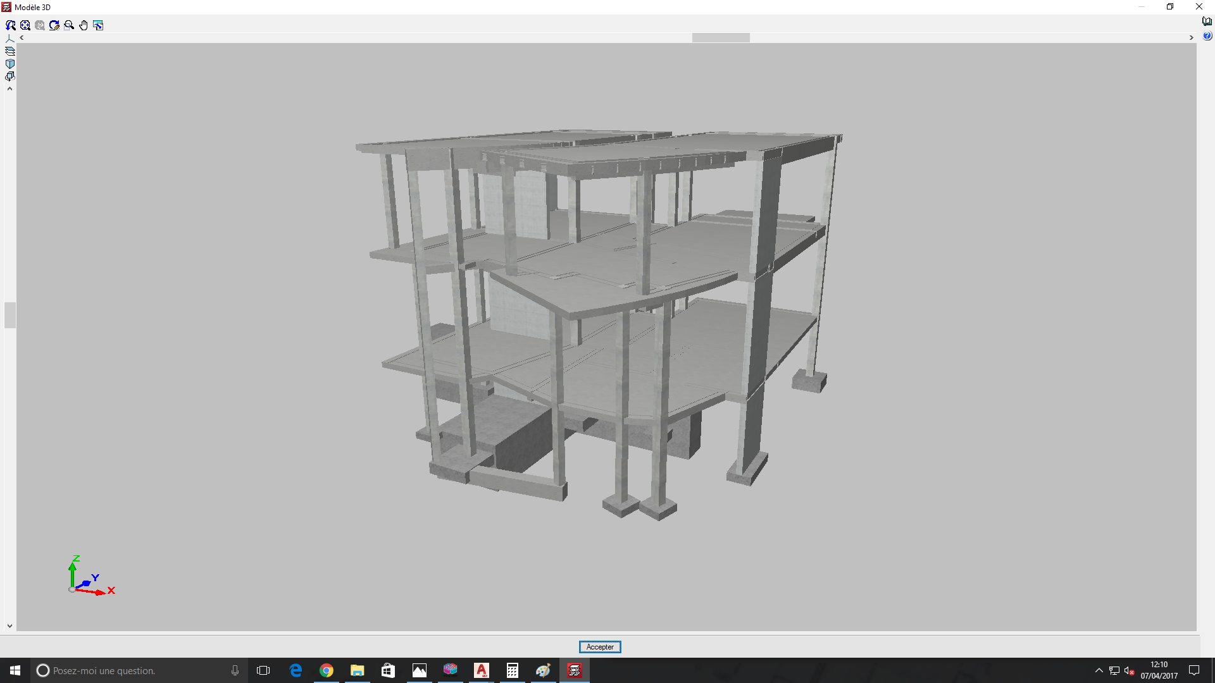Image resolution: width=1215 pixels, height=683 pixels.
Task: Click the blue help question mark icon
Action: click(x=1207, y=36)
